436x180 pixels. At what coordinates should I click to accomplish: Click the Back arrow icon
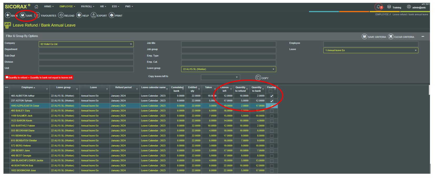click(8, 15)
